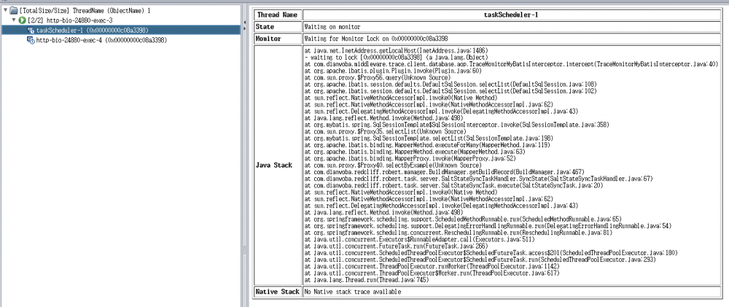Click the State label cell

(x=277, y=27)
